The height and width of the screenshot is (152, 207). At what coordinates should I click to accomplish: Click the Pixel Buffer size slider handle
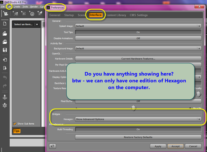pyautogui.click(x=134, y=108)
